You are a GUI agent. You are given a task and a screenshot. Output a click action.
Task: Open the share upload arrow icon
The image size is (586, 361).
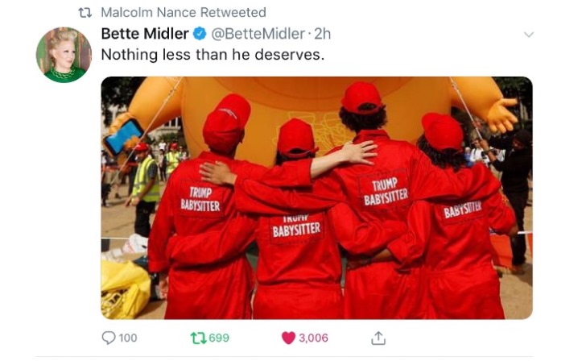[378, 338]
